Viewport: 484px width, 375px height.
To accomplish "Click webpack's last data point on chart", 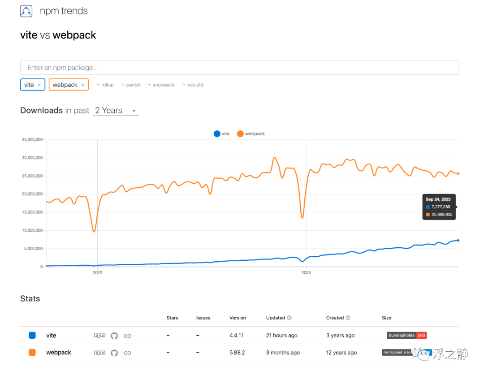I will pos(458,173).
